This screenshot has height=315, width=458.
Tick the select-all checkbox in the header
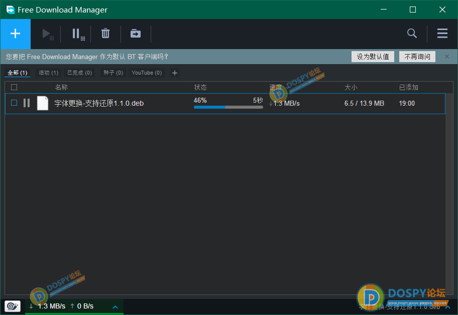point(14,87)
